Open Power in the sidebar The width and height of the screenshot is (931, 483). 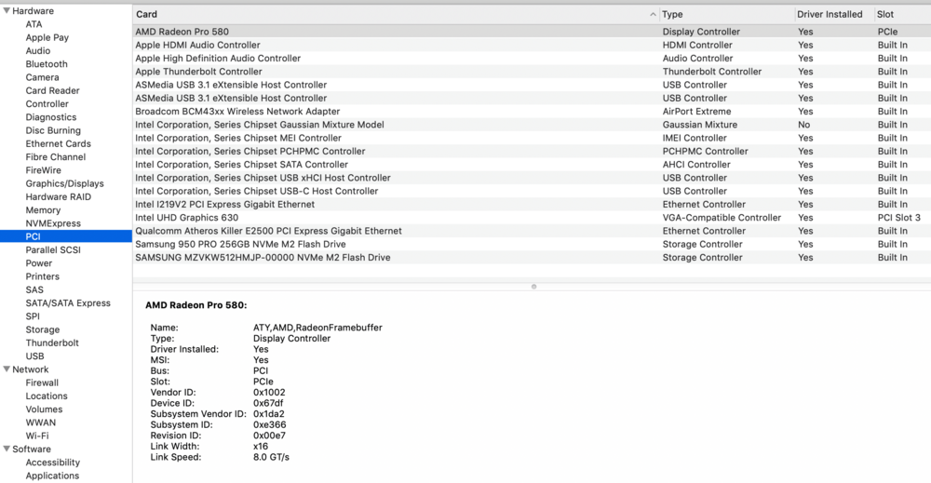[x=38, y=263]
